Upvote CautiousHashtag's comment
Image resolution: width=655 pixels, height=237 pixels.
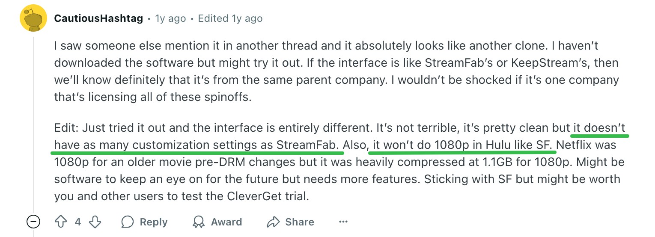[60, 222]
